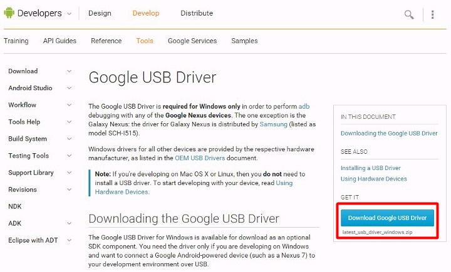Expand the Revisions sidebar chevron
Screen dimensions: 451x272
tap(70, 189)
